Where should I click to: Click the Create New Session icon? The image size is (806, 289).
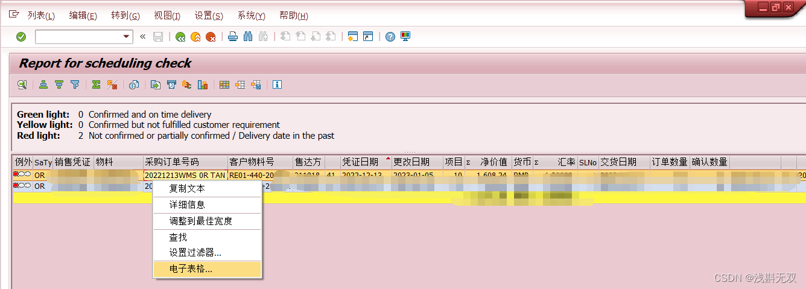[x=353, y=37]
